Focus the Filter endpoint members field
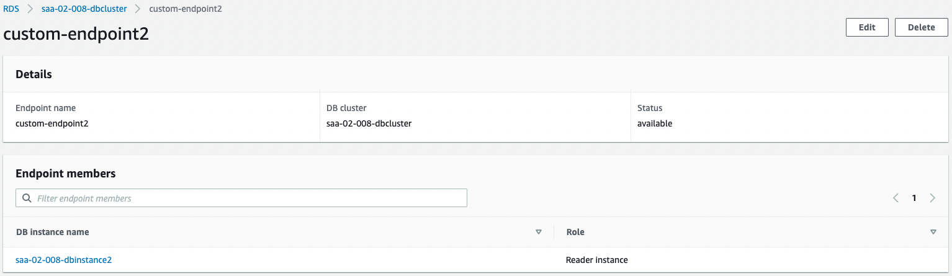This screenshot has width=952, height=276. [248, 198]
